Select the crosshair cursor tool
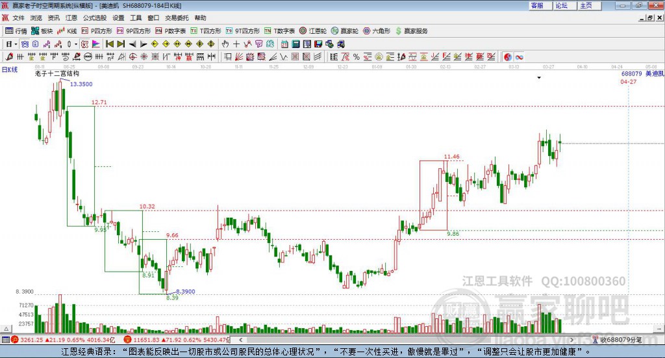665x358 pixels. (x=236, y=44)
